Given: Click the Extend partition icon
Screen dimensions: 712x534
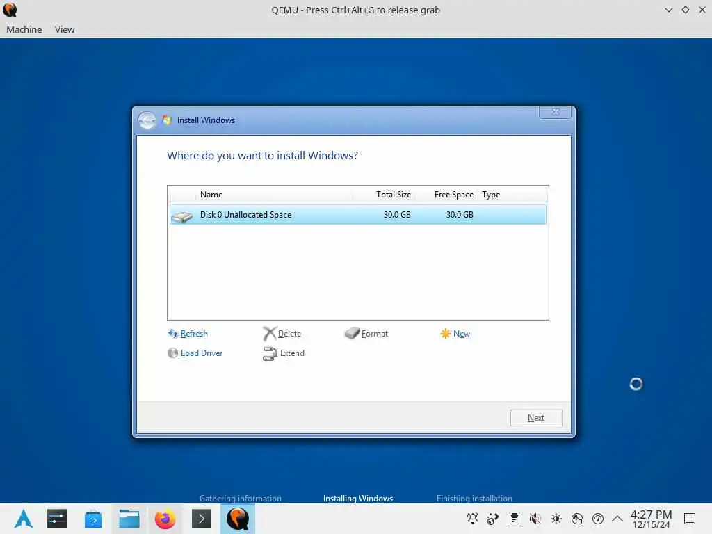Looking at the screenshot, I should click(270, 353).
